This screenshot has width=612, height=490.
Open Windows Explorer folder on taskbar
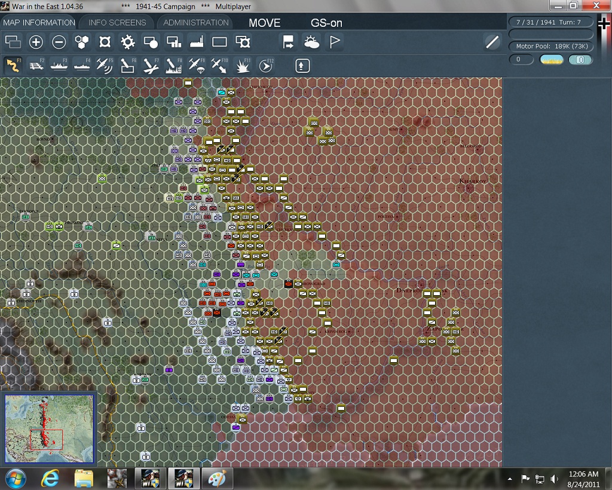click(x=84, y=478)
